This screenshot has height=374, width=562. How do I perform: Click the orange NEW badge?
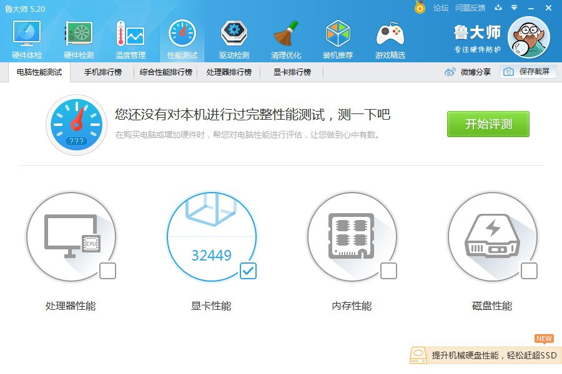pos(544,338)
